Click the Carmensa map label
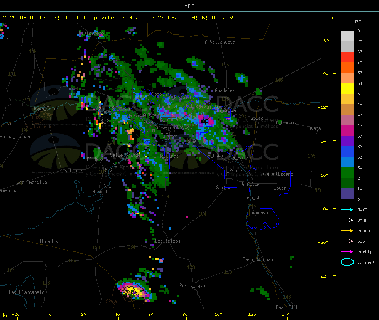This screenshot has height=320, width=379. (x=258, y=213)
